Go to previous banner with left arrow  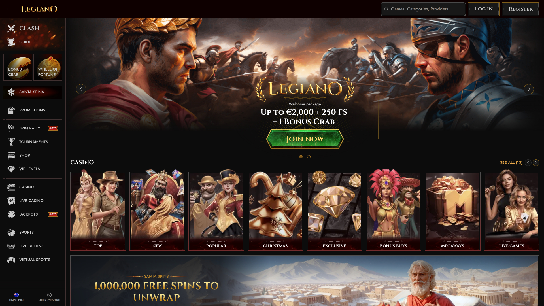[x=81, y=89]
